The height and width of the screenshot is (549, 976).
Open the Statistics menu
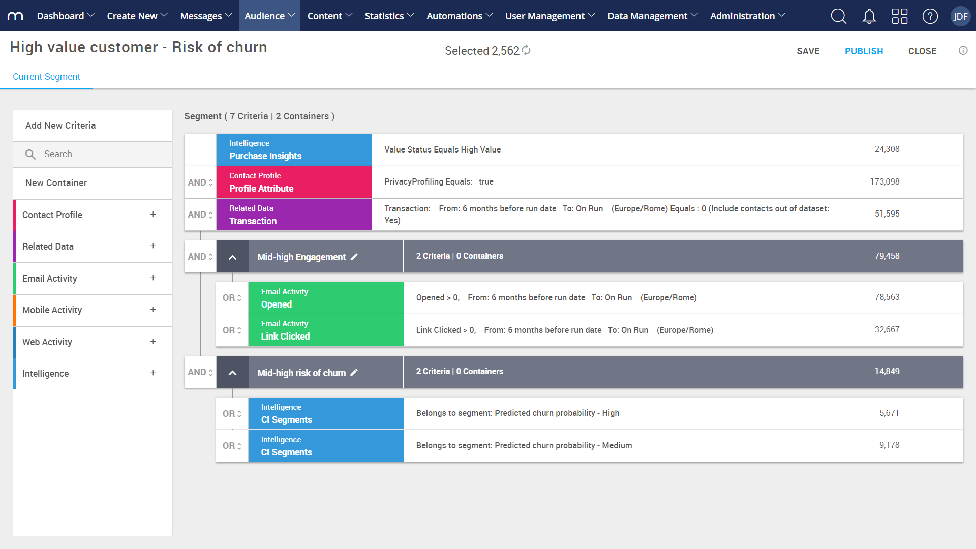(389, 16)
